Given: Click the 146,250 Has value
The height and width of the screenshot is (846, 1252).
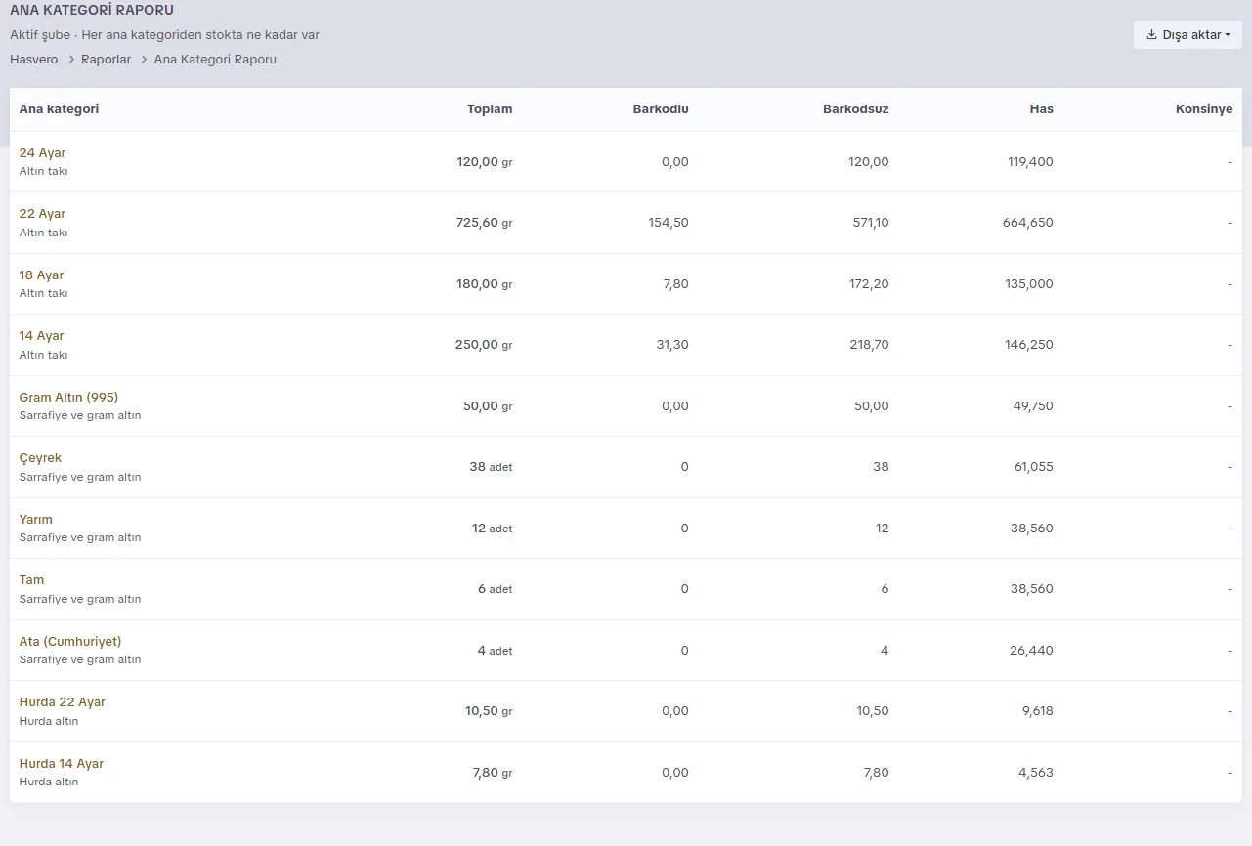Looking at the screenshot, I should (1029, 345).
